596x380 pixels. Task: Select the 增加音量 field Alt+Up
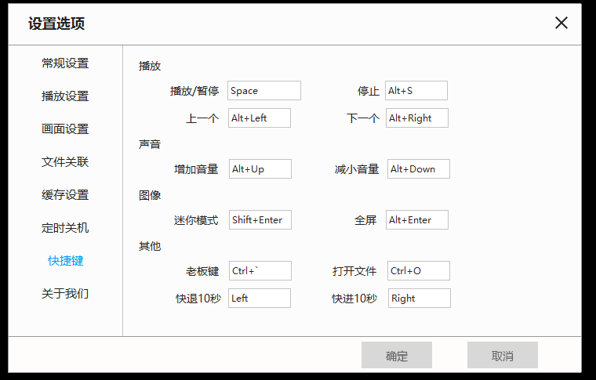(x=260, y=168)
